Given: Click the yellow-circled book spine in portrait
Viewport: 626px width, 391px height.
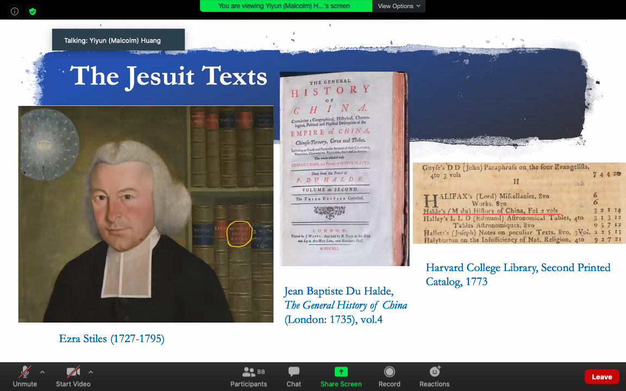Looking at the screenshot, I should coord(239,234).
